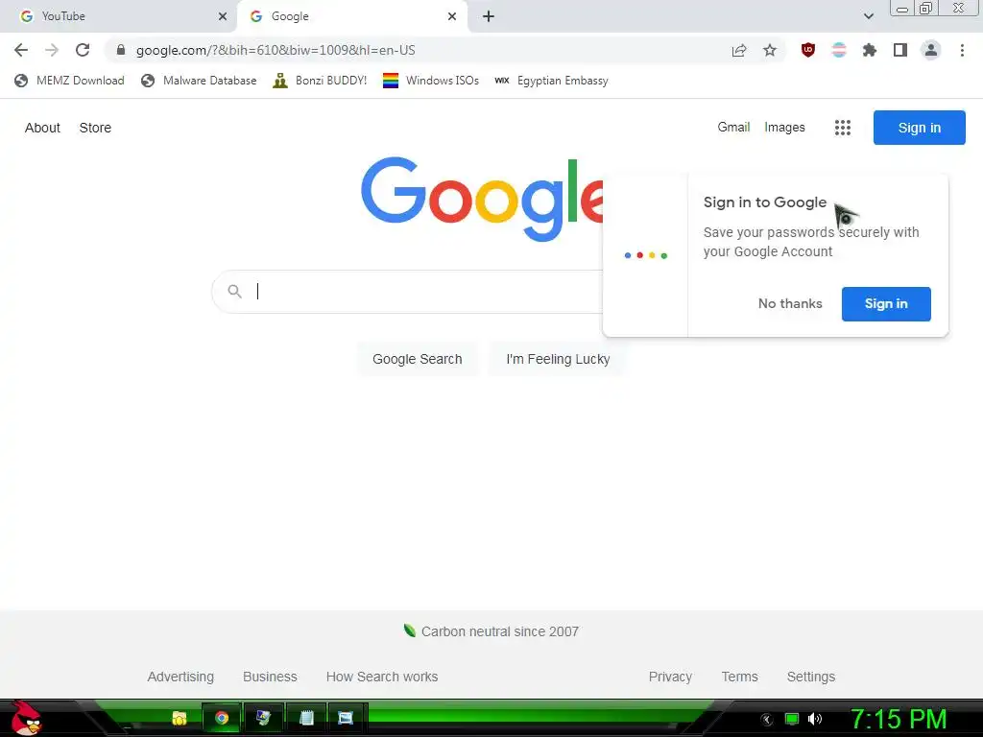
Task: Click the 7:15 PM taskbar clock
Action: pyautogui.click(x=899, y=719)
